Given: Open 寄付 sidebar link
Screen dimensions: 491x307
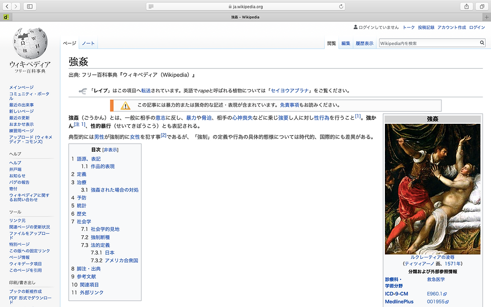Looking at the screenshot, I should (13, 189).
